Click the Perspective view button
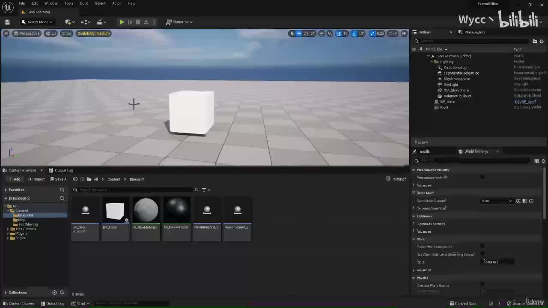The height and width of the screenshot is (308, 548). (27, 33)
